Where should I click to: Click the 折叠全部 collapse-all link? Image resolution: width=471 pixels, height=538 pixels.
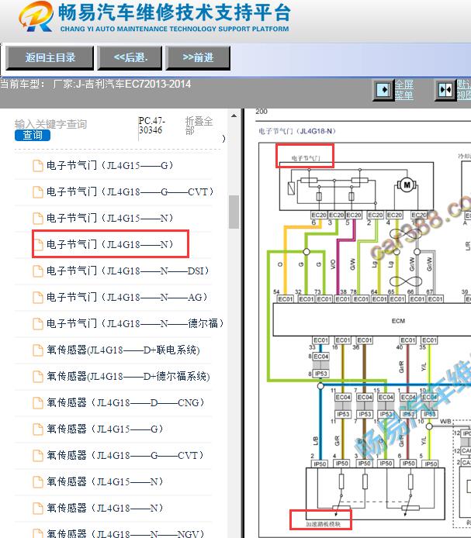pos(199,126)
